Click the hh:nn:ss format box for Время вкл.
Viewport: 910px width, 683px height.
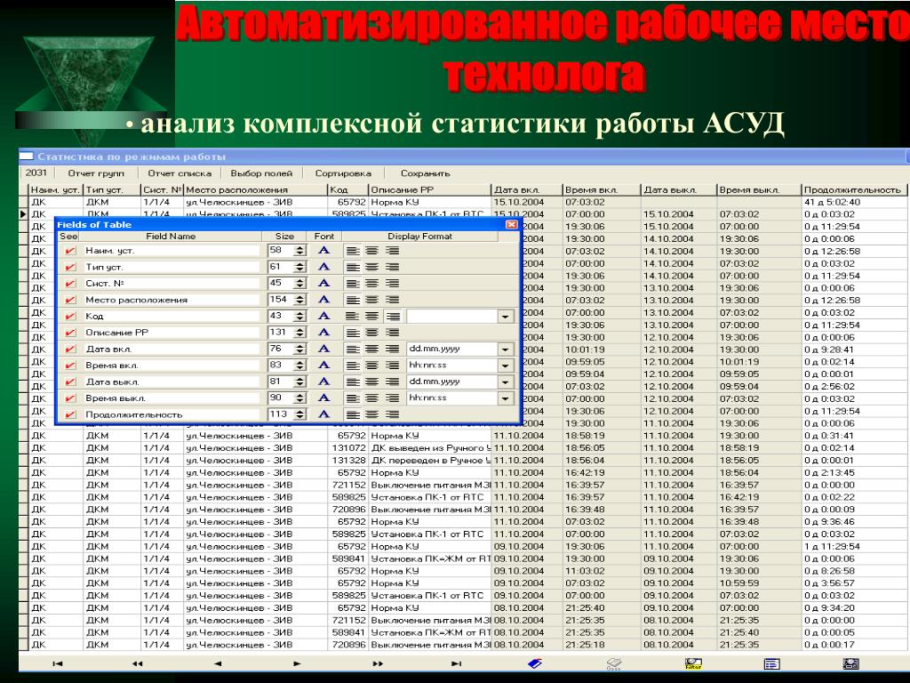coord(452,366)
